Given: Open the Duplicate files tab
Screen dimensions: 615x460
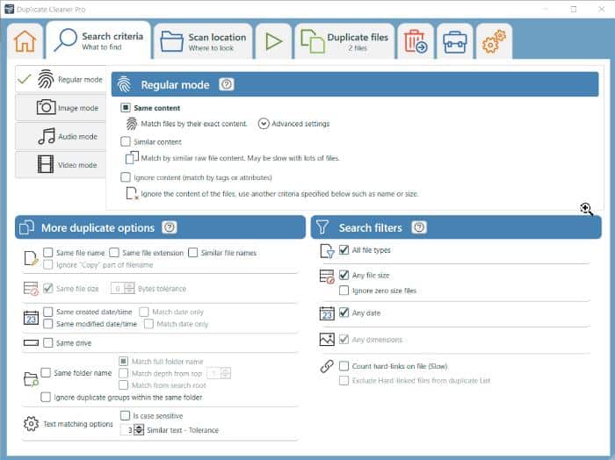Looking at the screenshot, I should point(344,41).
